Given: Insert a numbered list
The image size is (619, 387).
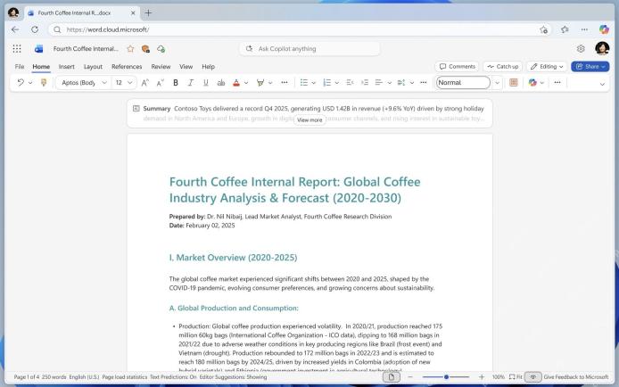Looking at the screenshot, I should 326,82.
